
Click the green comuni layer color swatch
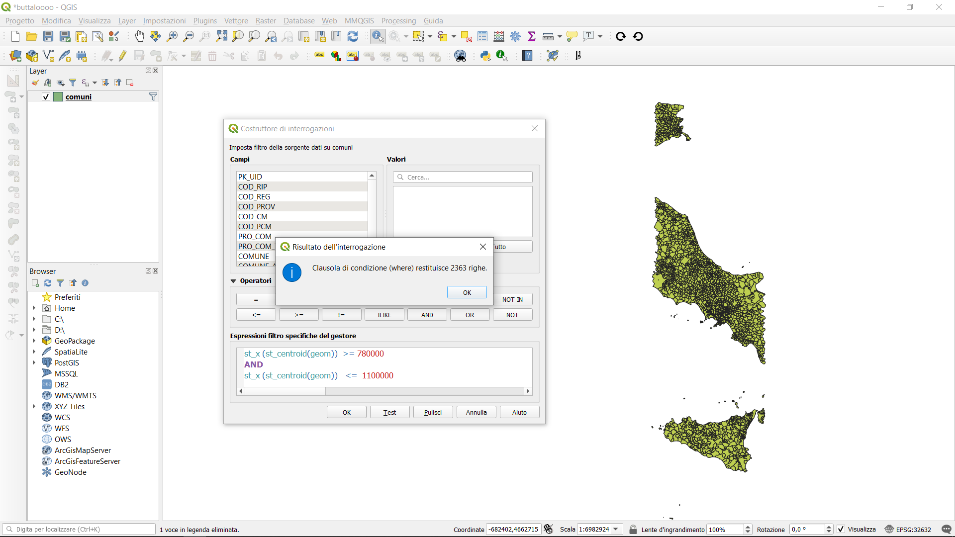point(58,97)
